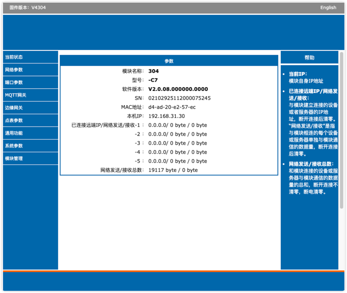This screenshot has width=347, height=293.
Task: Select the MQTT网关 menu entry
Action: [x=31, y=95]
